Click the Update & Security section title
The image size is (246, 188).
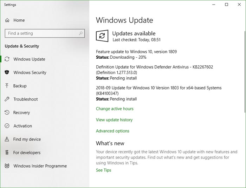pos(22,46)
